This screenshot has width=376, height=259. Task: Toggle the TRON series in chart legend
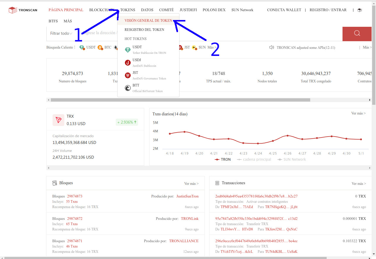(x=223, y=160)
